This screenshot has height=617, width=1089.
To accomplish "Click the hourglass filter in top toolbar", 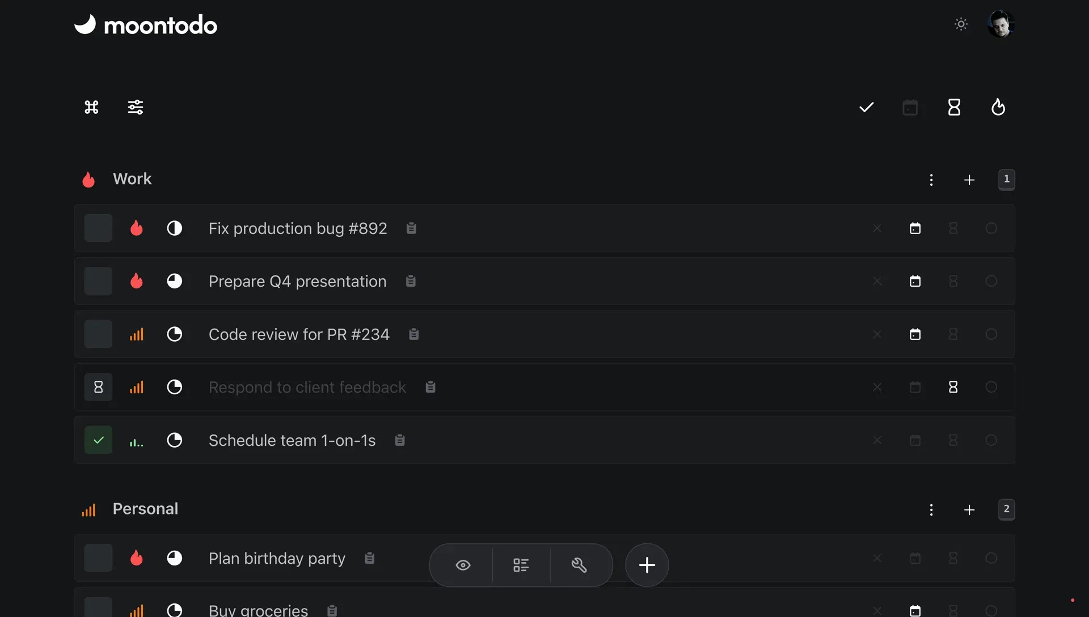I will [954, 107].
